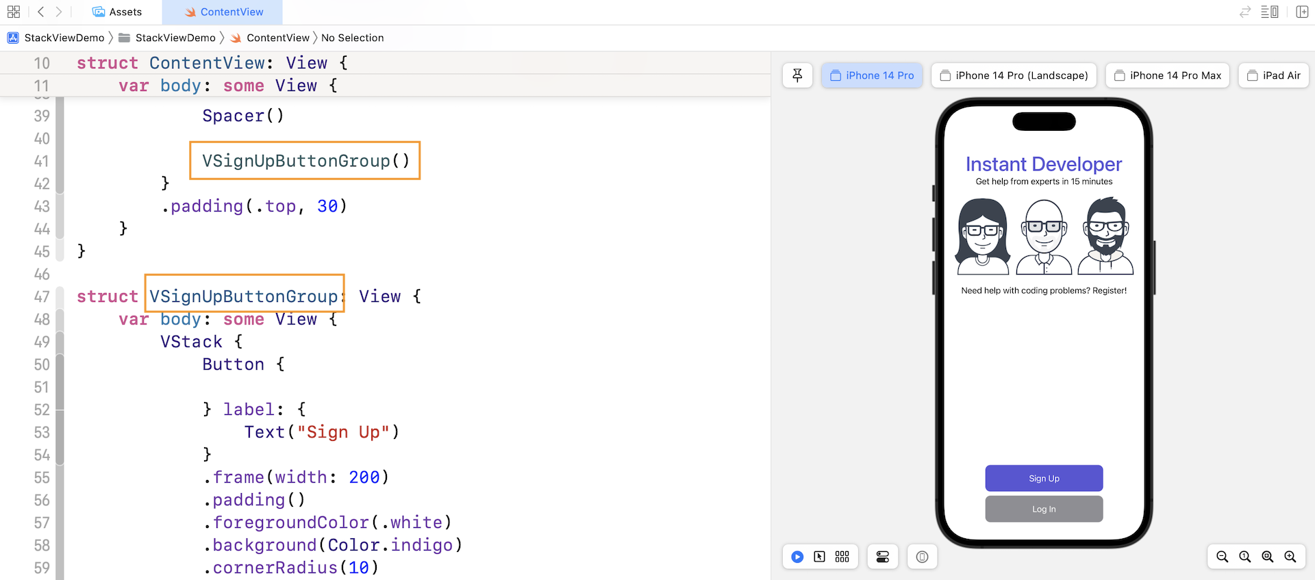Viewport: 1315px width, 580px height.
Task: Zoom out the preview canvas
Action: pos(1222,557)
